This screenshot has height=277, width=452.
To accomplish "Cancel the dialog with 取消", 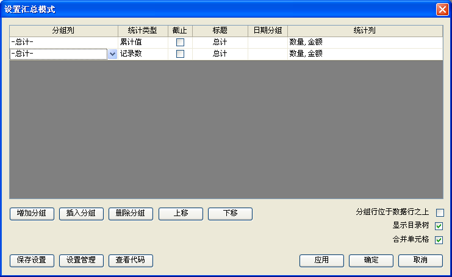I will [x=420, y=261].
